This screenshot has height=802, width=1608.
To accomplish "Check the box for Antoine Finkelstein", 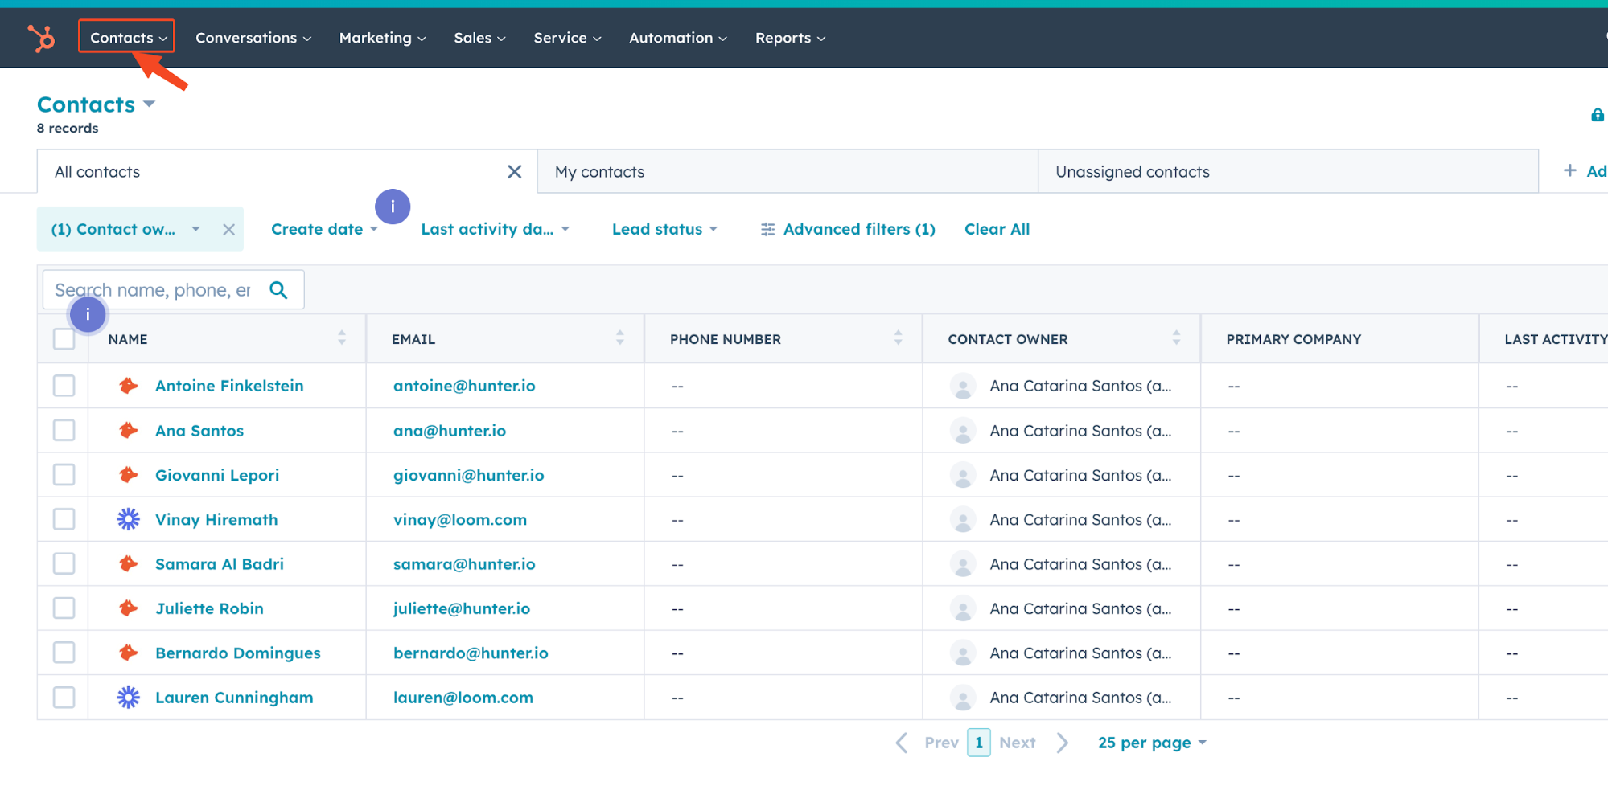I will tap(64, 386).
